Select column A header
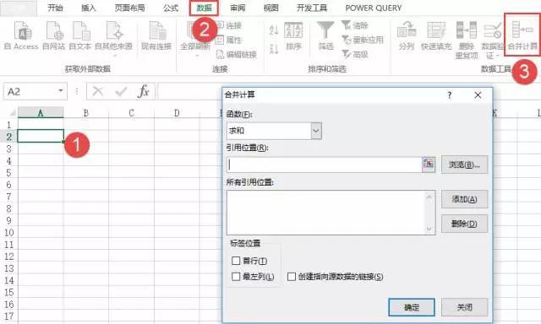Image resolution: width=541 pixels, height=324 pixels. click(41, 112)
